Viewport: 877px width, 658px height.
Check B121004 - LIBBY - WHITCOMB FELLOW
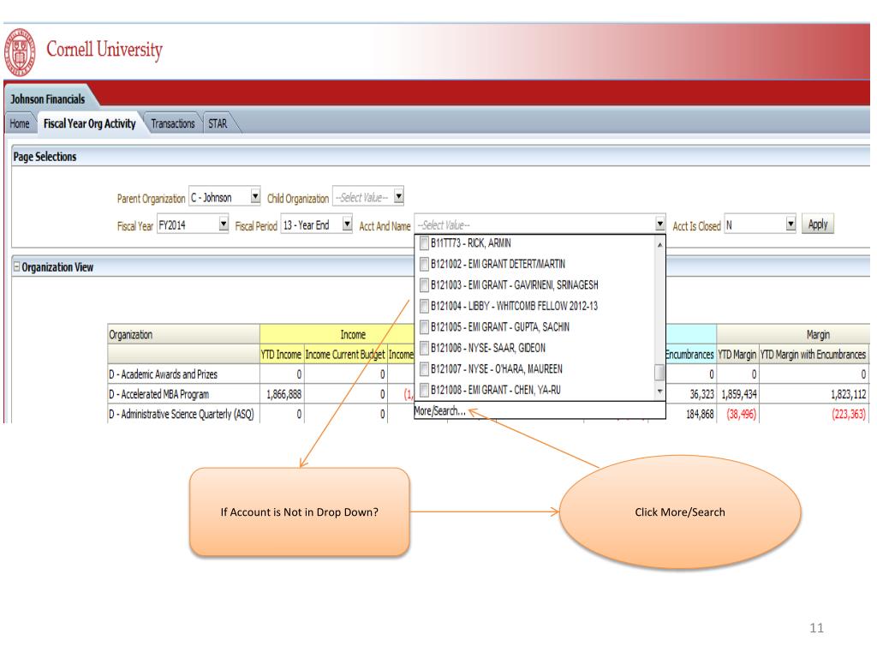pyautogui.click(x=424, y=306)
